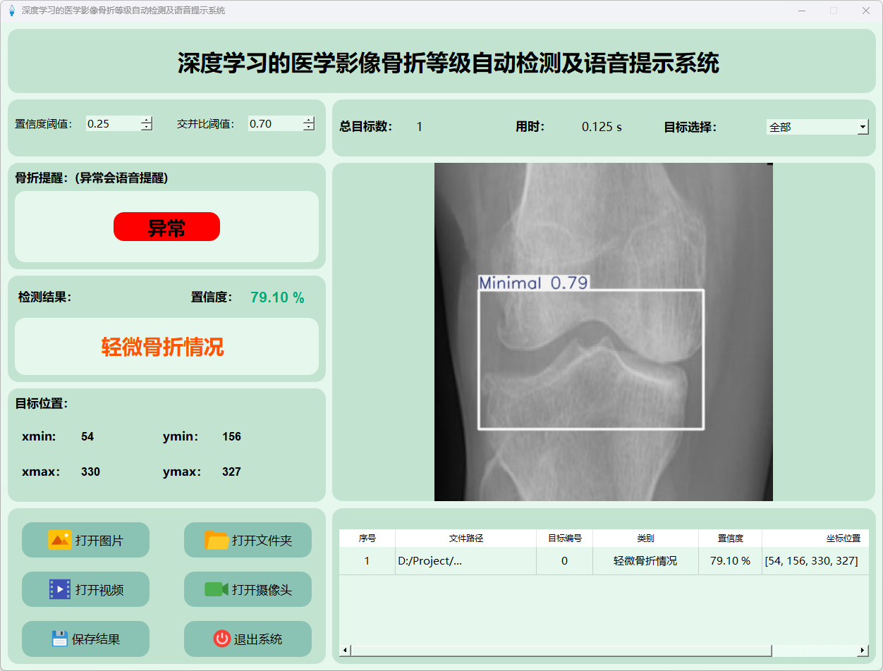Click the ymax value 327
Image resolution: width=883 pixels, height=671 pixels.
click(231, 472)
